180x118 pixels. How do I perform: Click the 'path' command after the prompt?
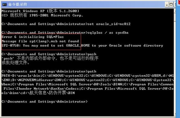[x=92, y=71]
